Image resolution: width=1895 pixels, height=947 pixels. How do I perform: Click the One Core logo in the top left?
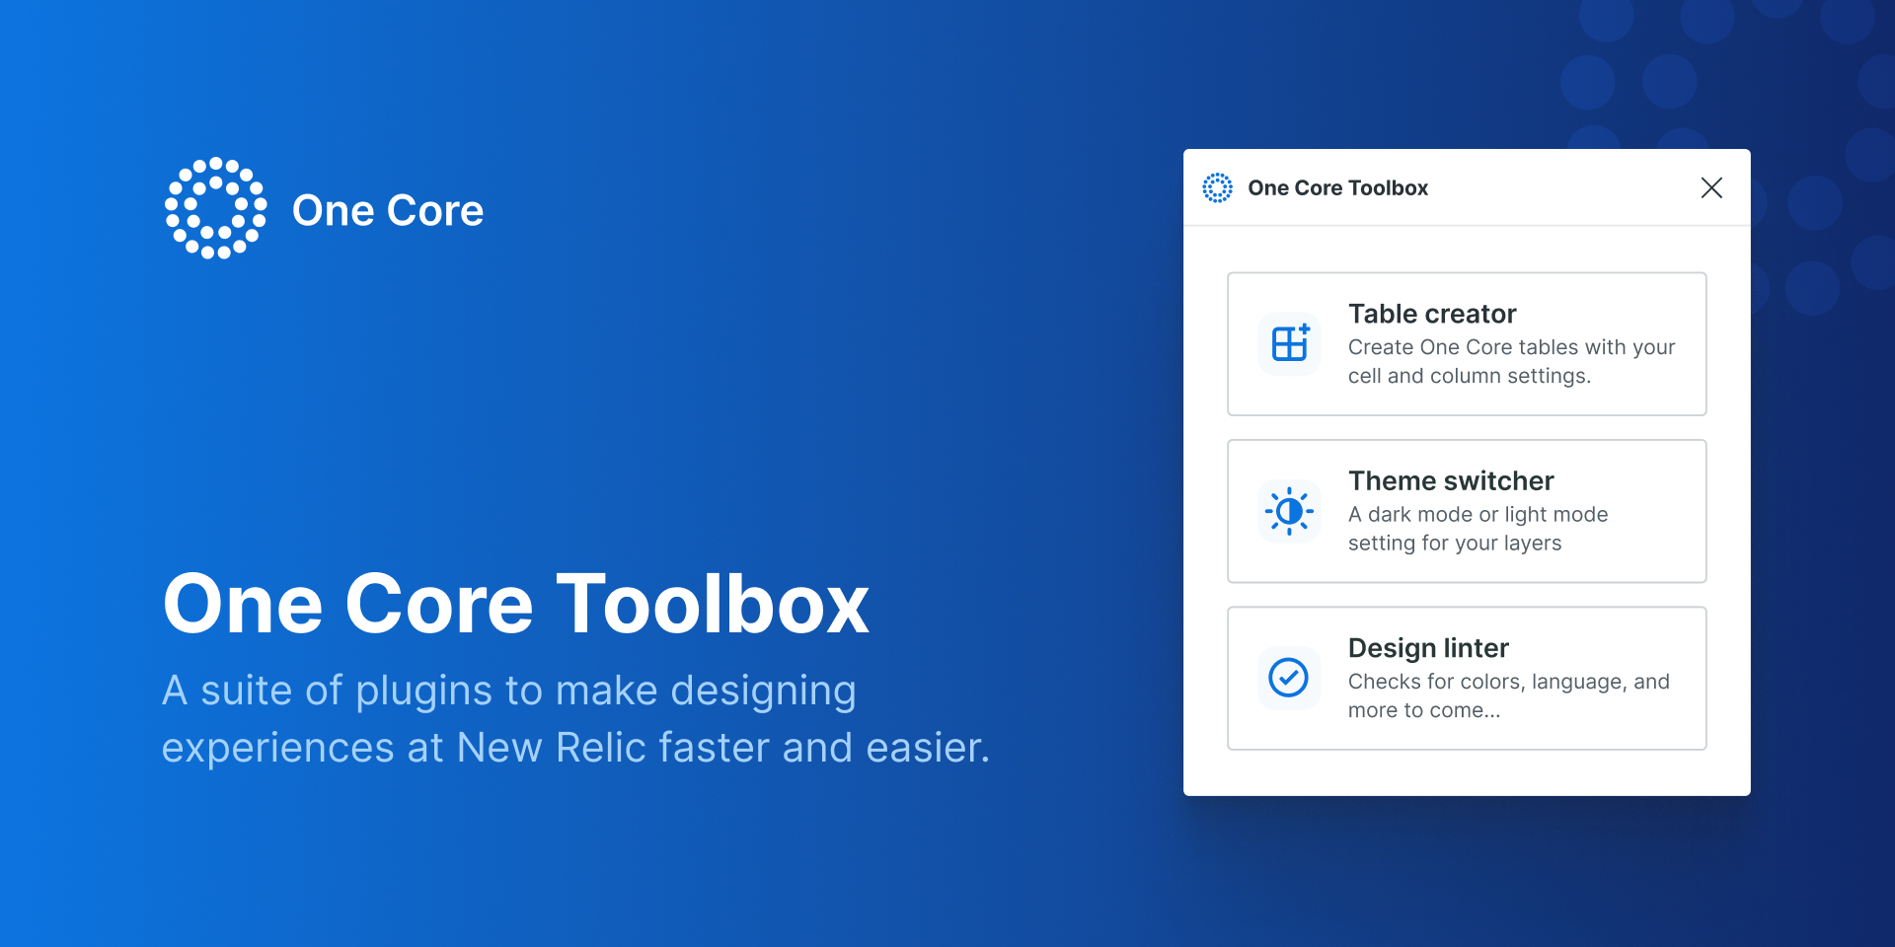(x=216, y=208)
